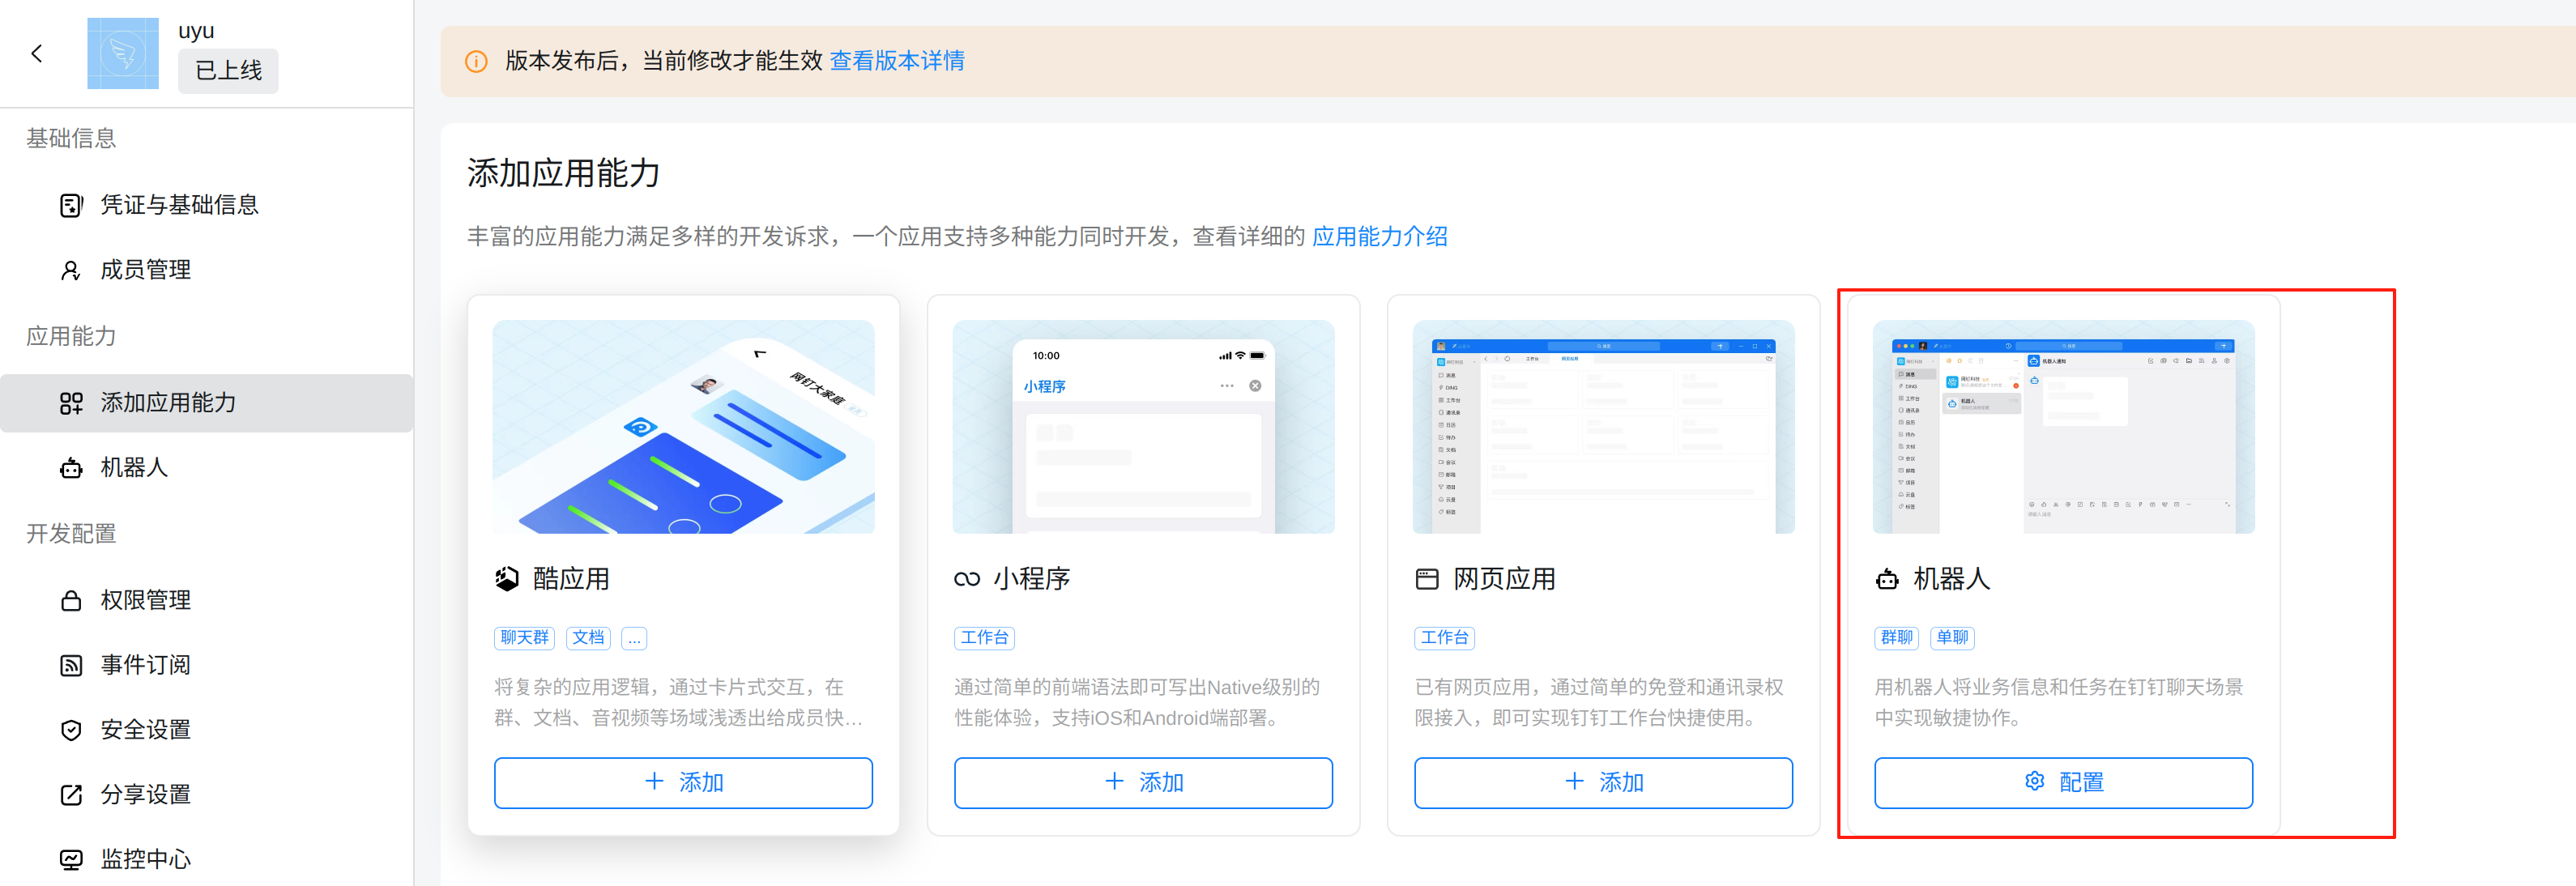2576x886 pixels.
Task: Click the 成员管理 person icon
Action: 71,270
